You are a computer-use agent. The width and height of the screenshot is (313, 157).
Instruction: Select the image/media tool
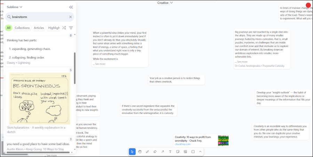pyautogui.click(x=185, y=152)
